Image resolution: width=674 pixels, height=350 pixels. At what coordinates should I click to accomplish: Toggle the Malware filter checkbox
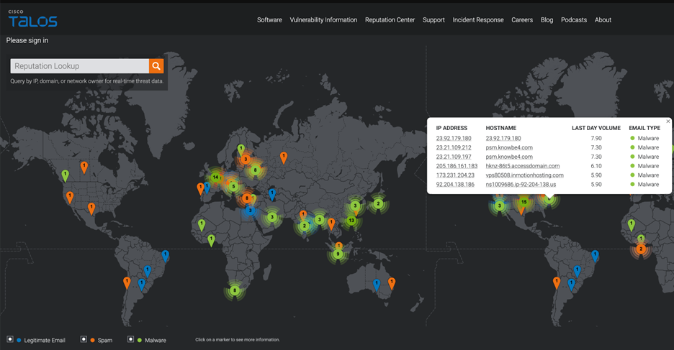click(130, 339)
